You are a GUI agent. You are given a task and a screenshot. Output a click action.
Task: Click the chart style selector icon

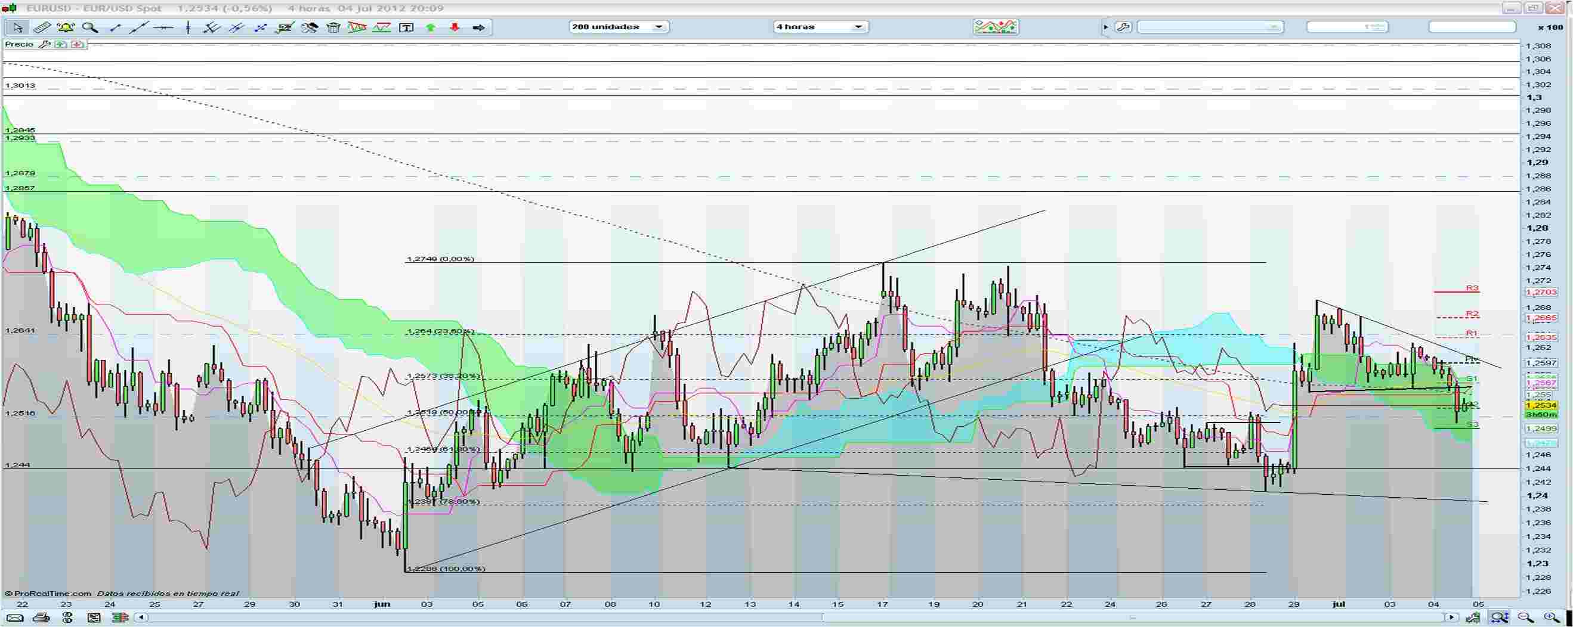994,27
